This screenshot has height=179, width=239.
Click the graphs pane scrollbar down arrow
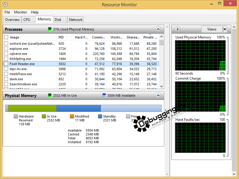click(x=234, y=174)
